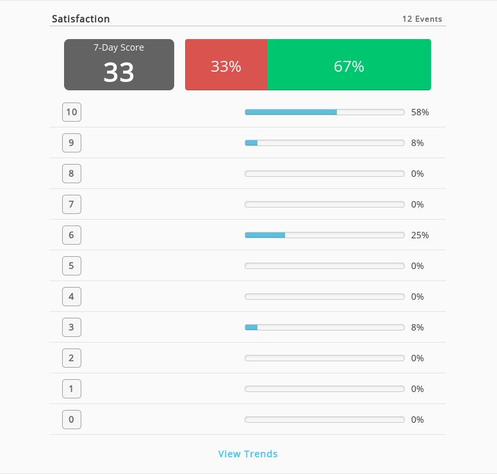The width and height of the screenshot is (497, 474).
Task: Click the green 67% promoters segment
Action: click(x=349, y=65)
